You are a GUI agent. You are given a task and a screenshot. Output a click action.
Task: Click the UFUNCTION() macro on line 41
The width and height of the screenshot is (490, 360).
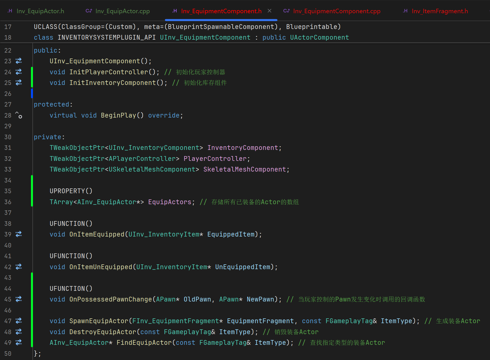click(x=71, y=256)
